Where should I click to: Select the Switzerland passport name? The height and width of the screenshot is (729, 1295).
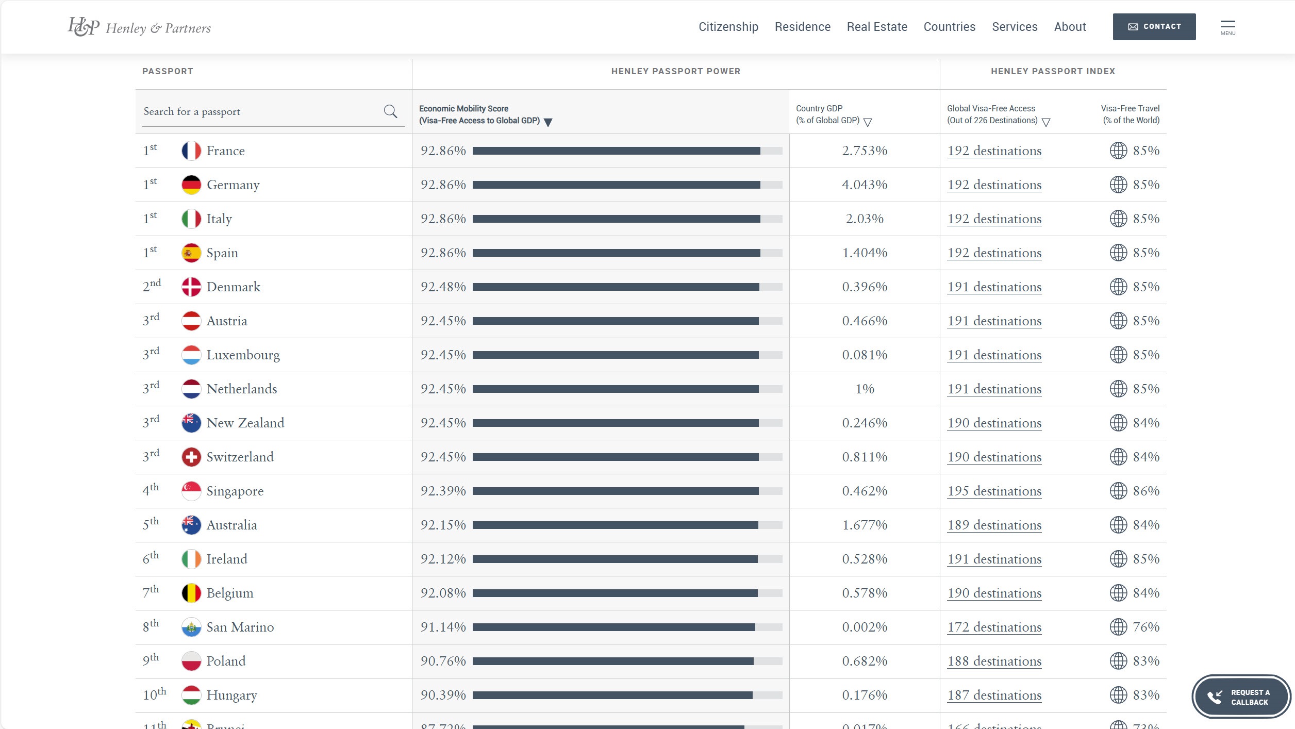pyautogui.click(x=240, y=457)
